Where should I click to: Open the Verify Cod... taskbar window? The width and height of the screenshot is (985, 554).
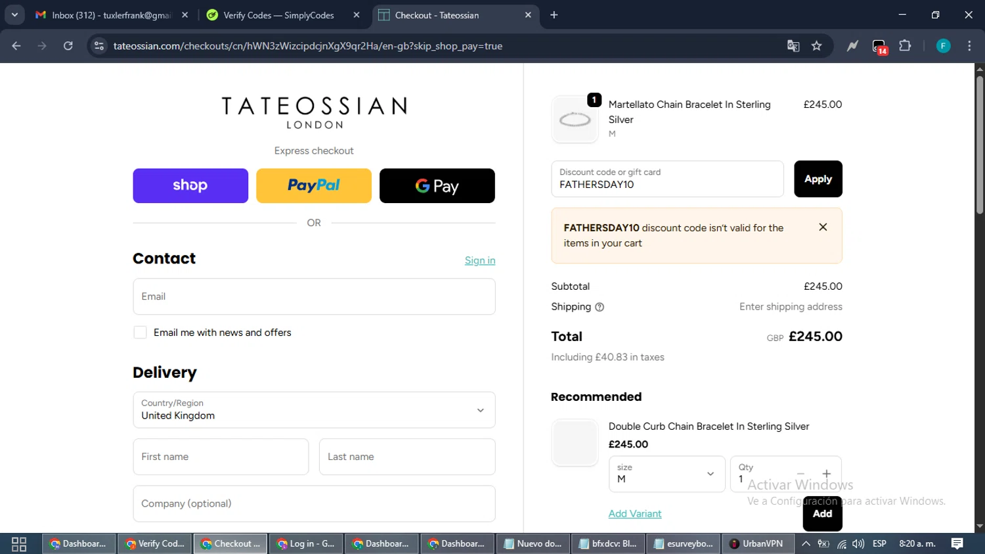pyautogui.click(x=155, y=544)
